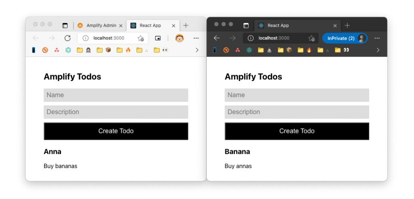
Task: Add page to favorites in the dark window
Action: (312, 38)
